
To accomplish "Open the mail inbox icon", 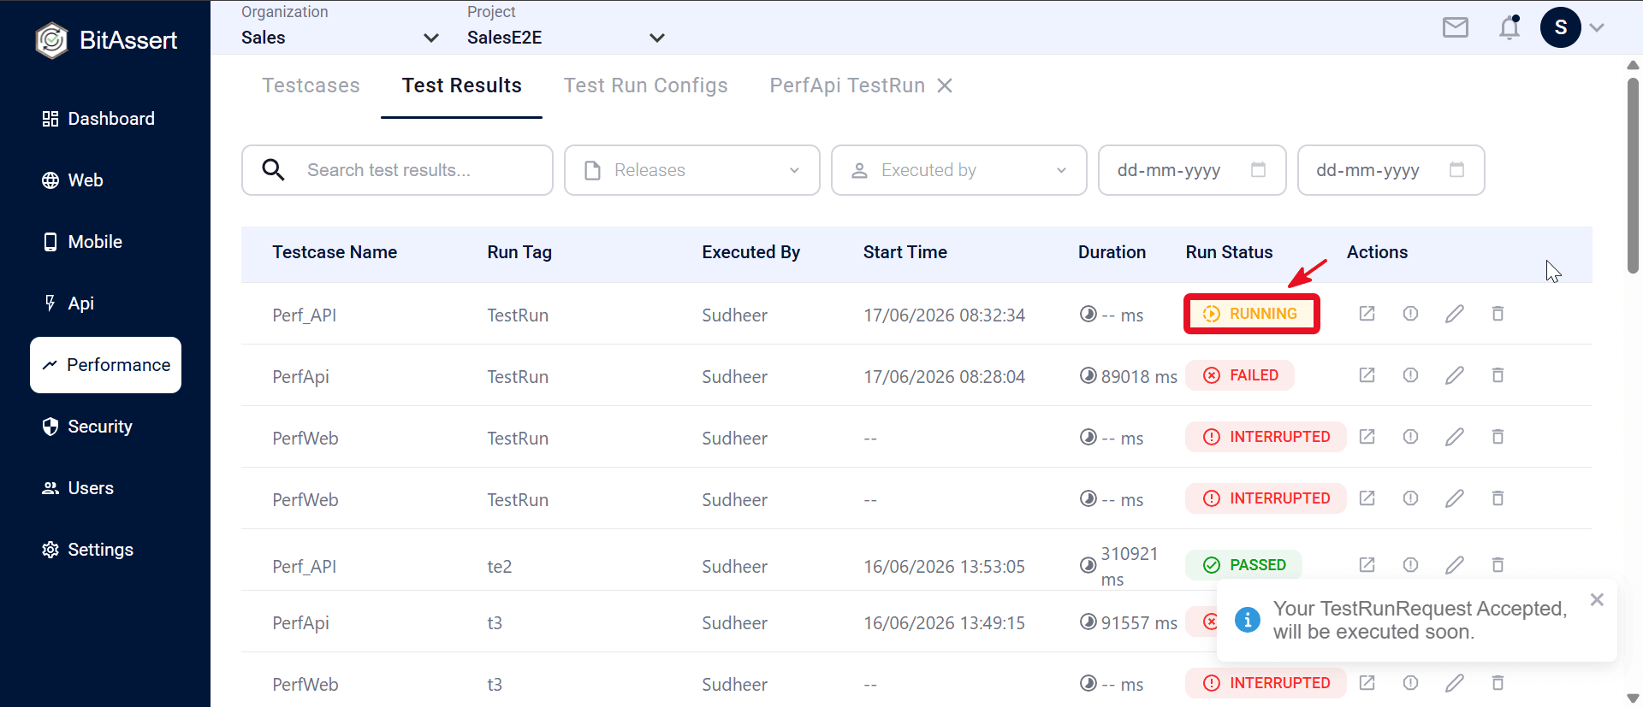I will point(1455,28).
